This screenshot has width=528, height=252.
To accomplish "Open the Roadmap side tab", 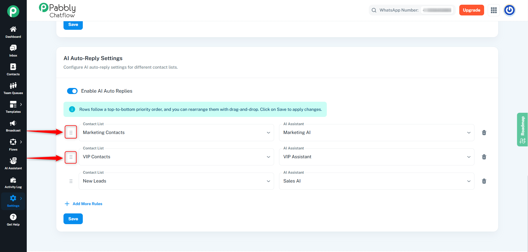I will click(x=522, y=130).
